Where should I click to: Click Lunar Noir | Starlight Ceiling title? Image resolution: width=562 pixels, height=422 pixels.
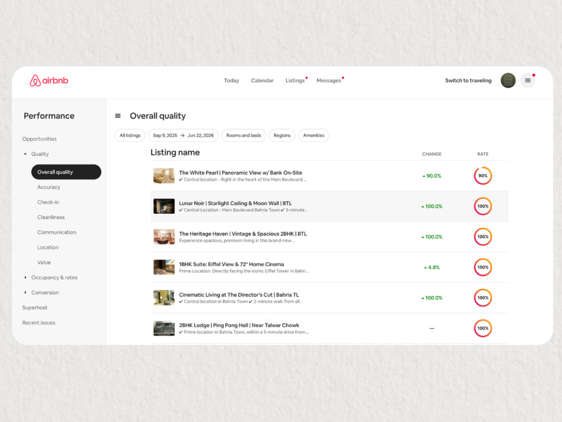tap(235, 203)
